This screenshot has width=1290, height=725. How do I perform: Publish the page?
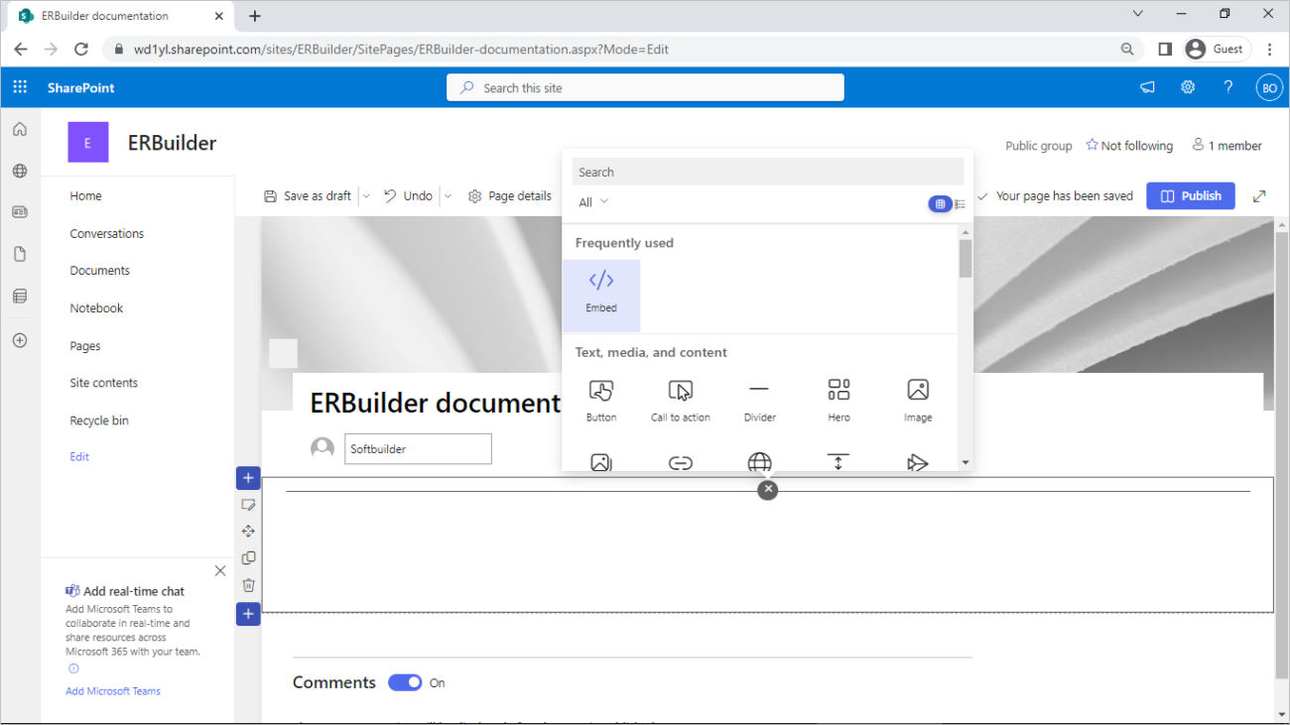1190,195
